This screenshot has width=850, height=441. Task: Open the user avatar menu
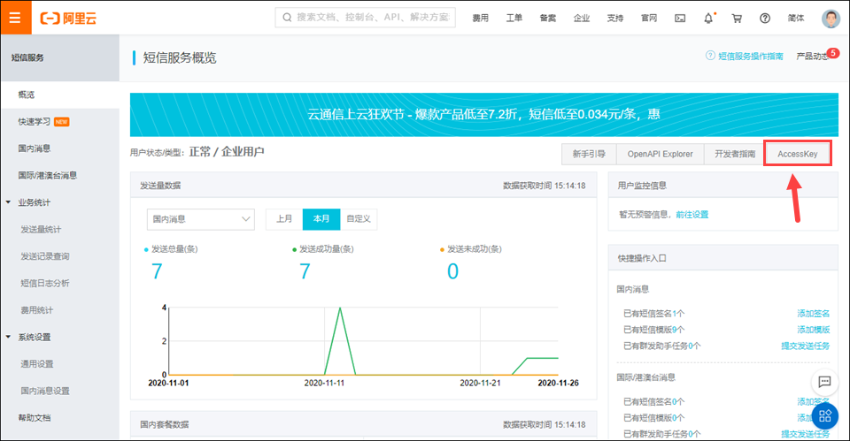pyautogui.click(x=831, y=19)
